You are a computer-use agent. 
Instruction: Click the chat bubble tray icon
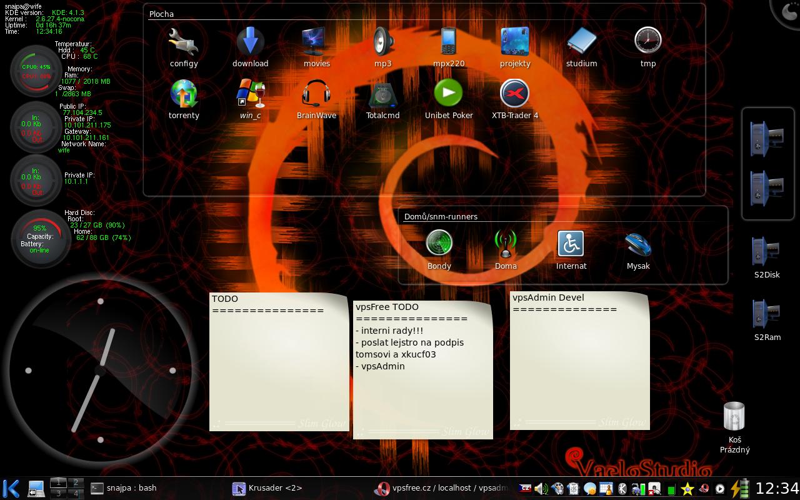point(589,489)
